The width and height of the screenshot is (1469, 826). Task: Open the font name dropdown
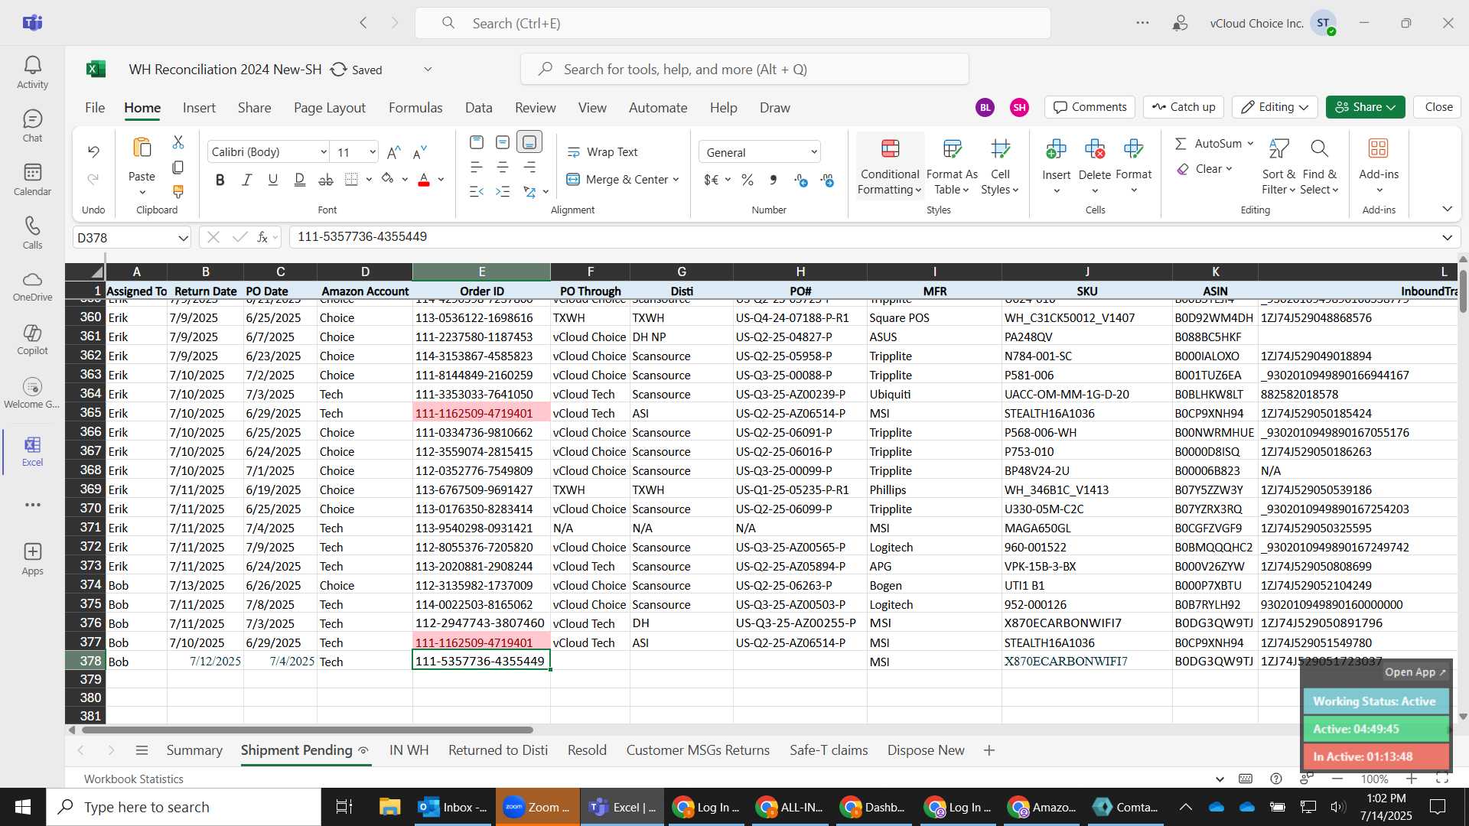[x=324, y=152]
